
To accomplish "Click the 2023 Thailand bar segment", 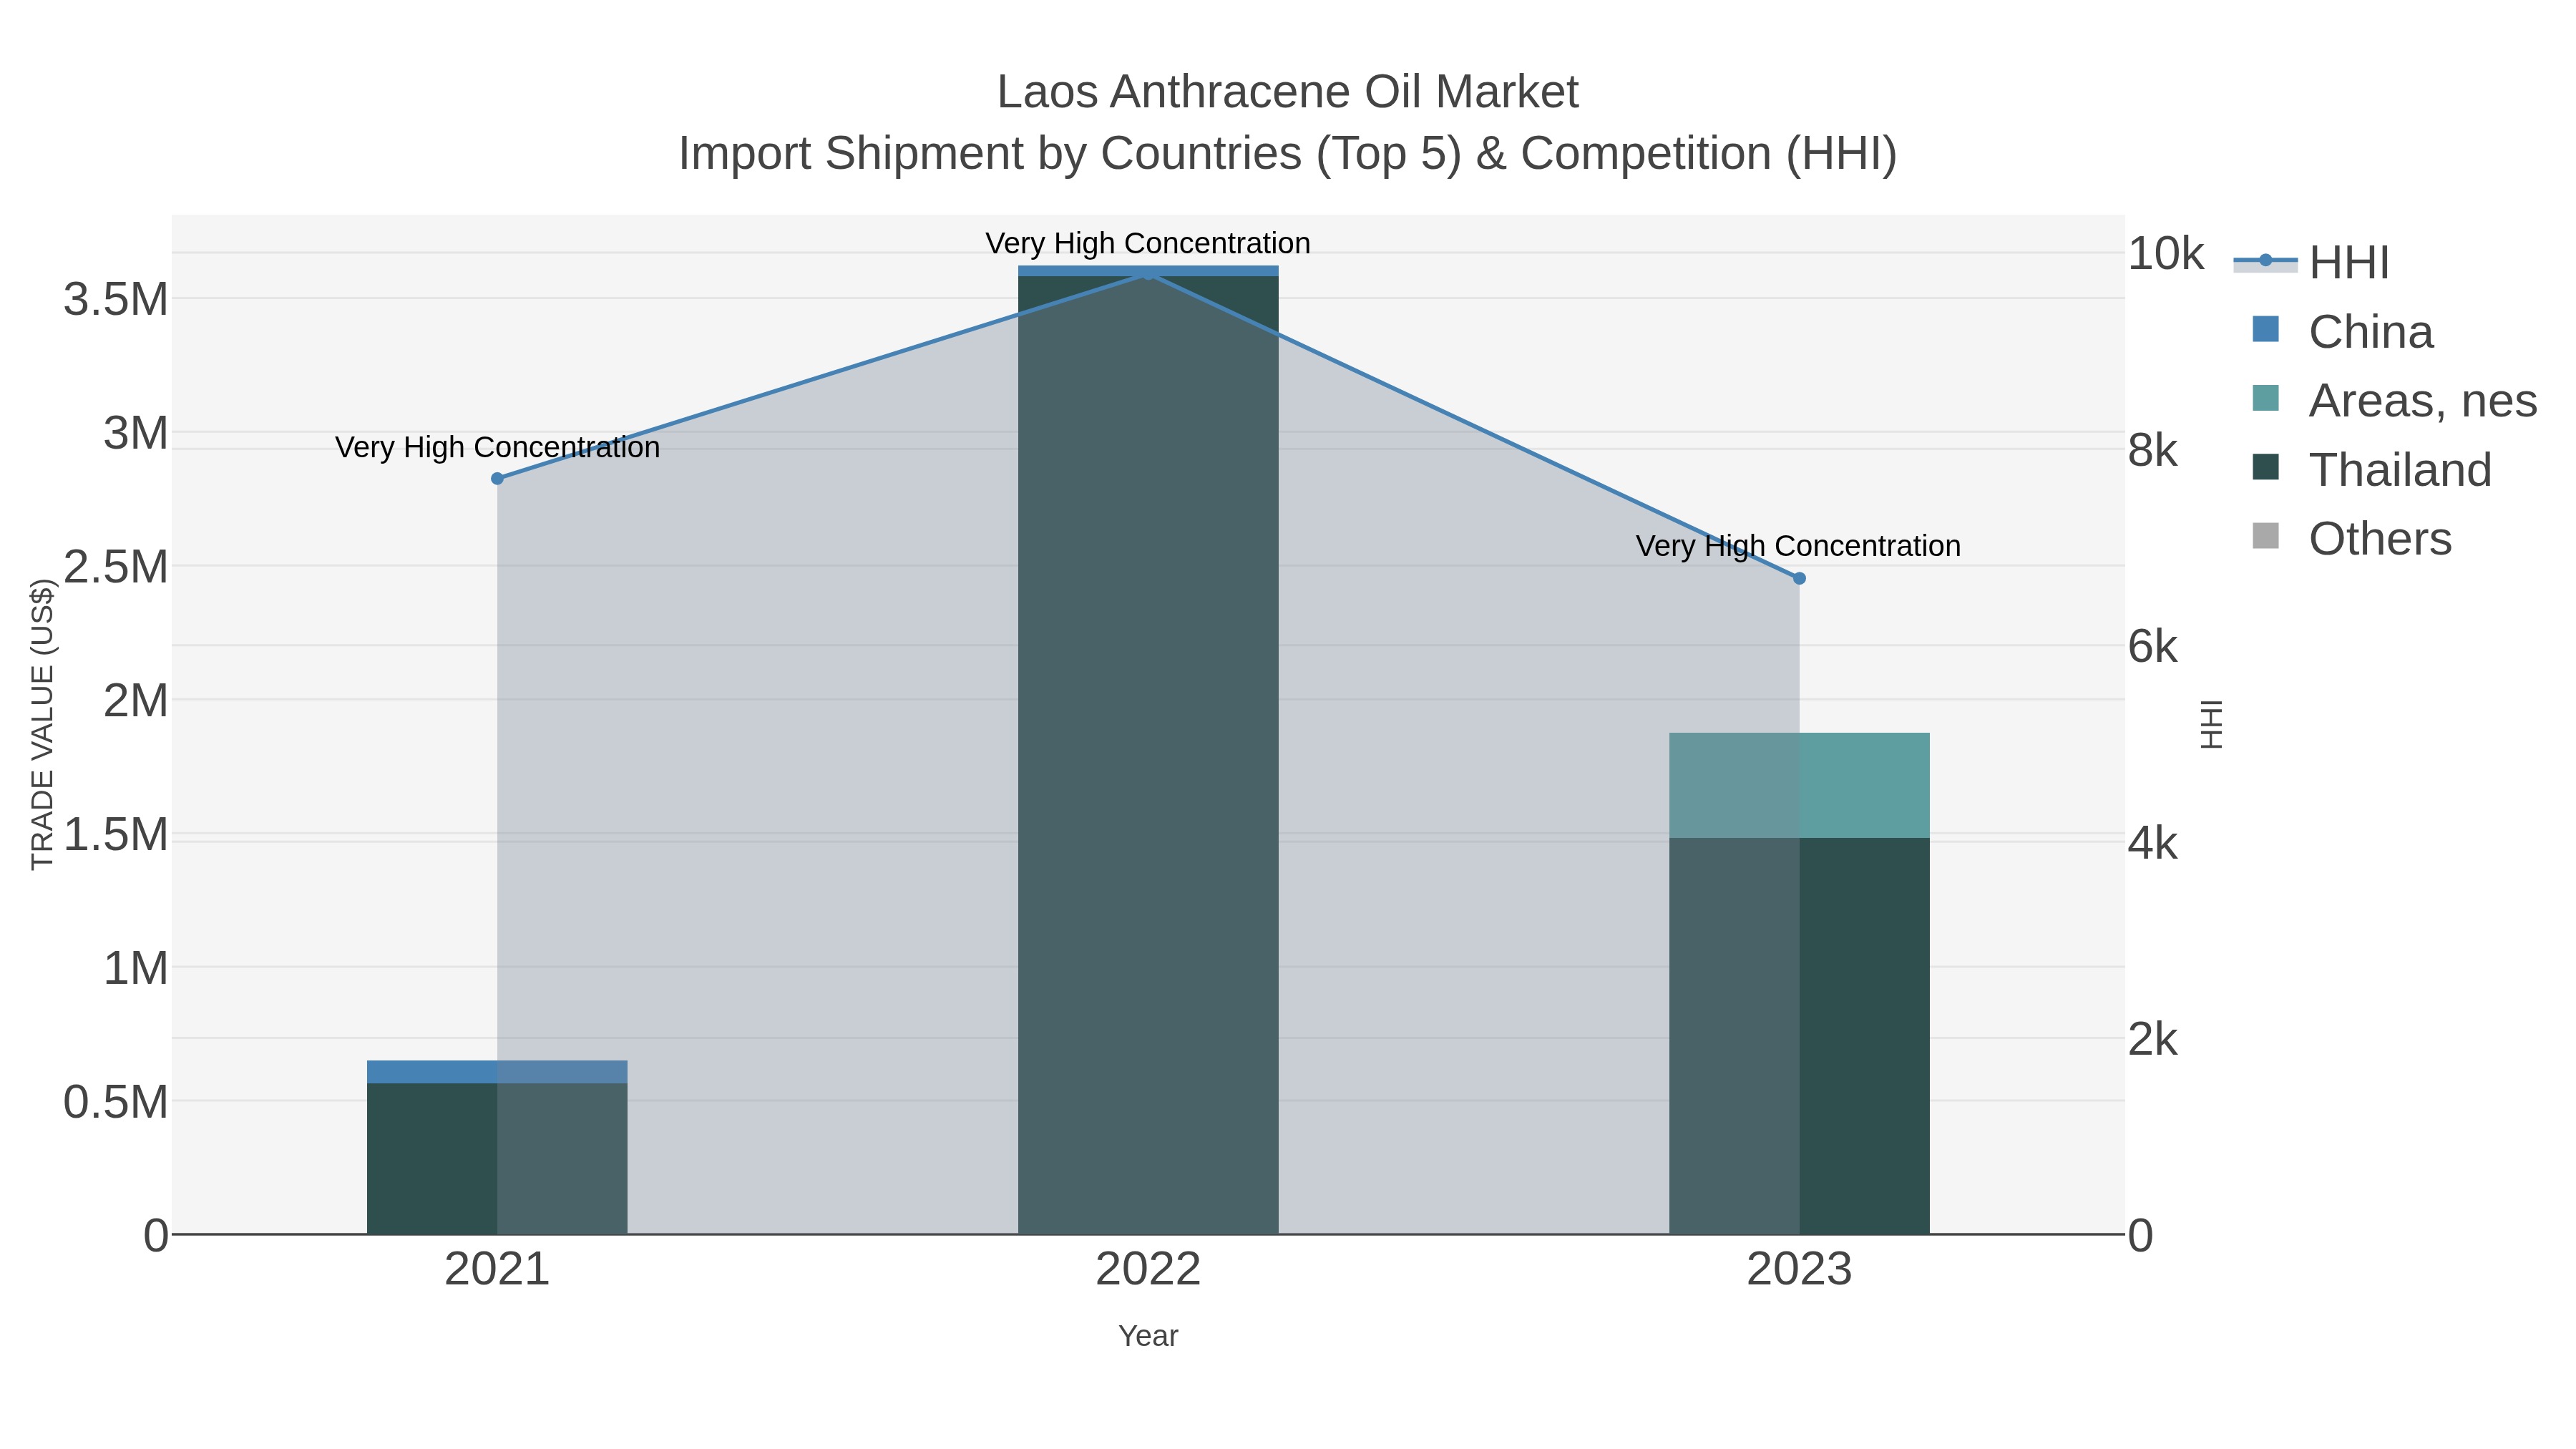I will (1799, 1036).
